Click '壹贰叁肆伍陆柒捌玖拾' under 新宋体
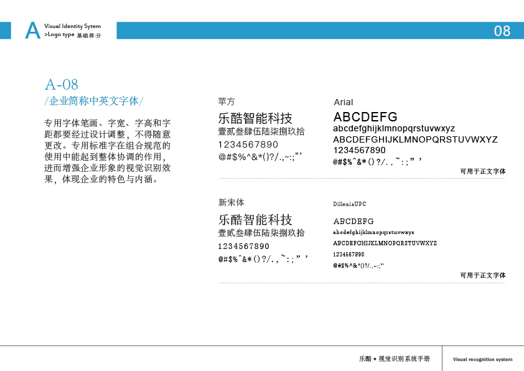This screenshot has width=524, height=371. pos(261,233)
